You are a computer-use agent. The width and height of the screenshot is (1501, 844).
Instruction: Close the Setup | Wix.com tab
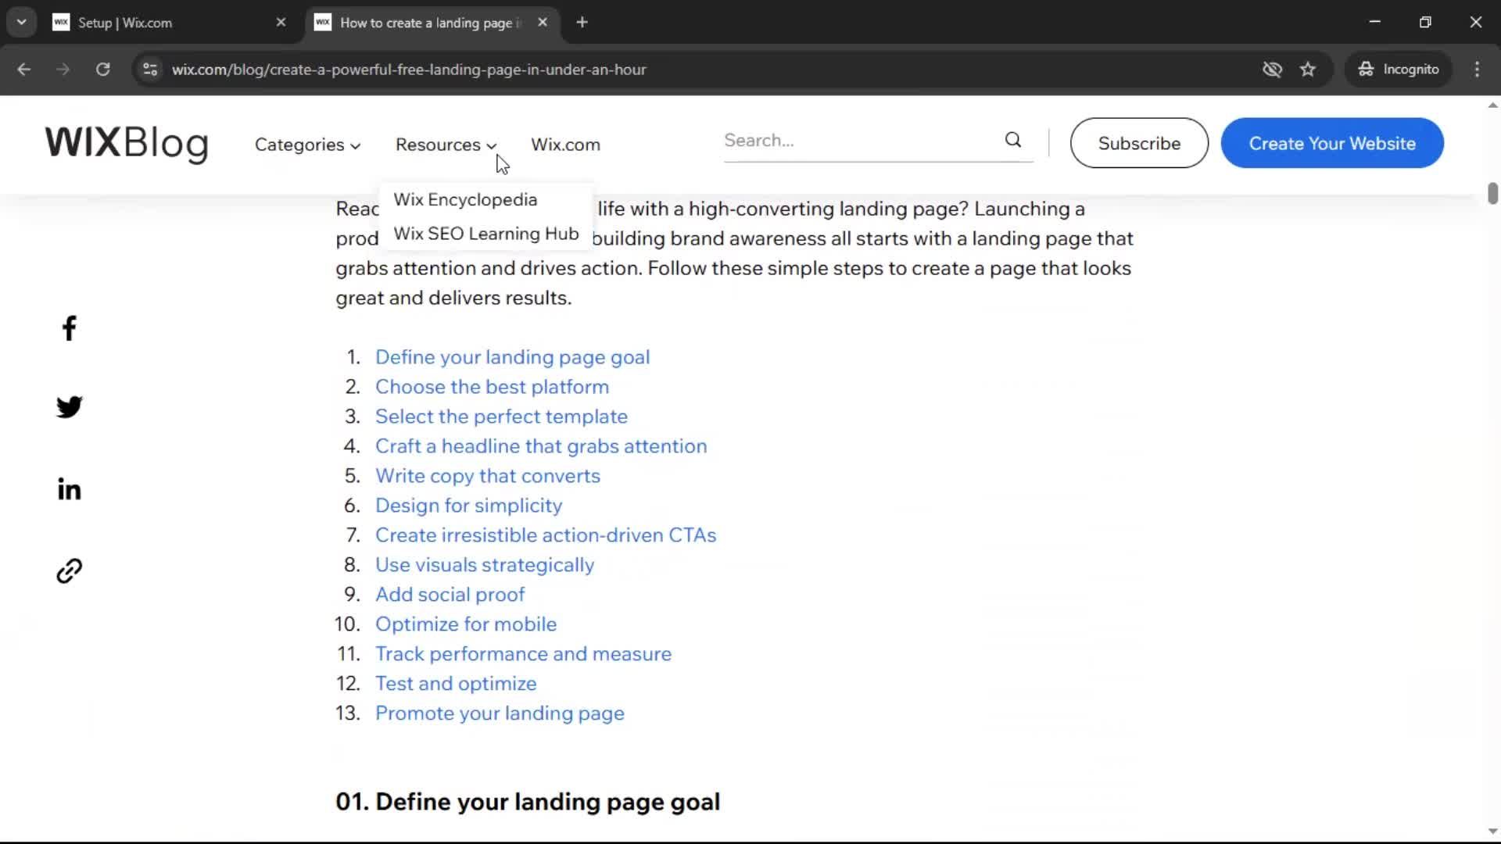pyautogui.click(x=281, y=23)
